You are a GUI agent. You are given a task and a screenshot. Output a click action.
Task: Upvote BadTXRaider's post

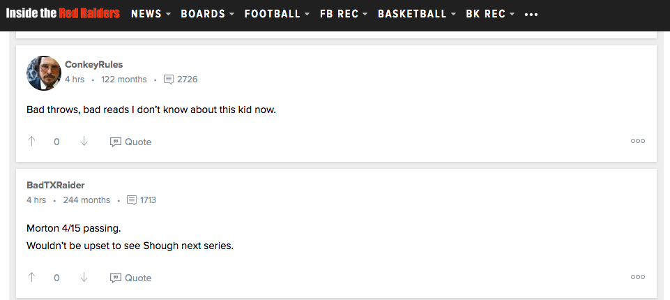point(32,278)
